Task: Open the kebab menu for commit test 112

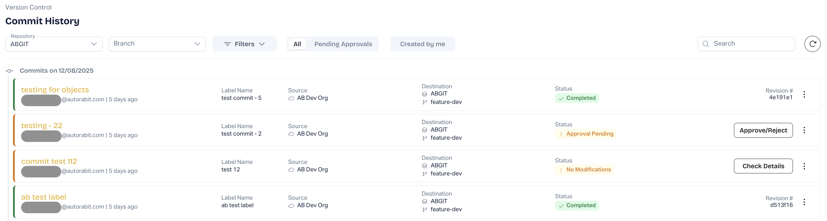Action: coord(804,166)
